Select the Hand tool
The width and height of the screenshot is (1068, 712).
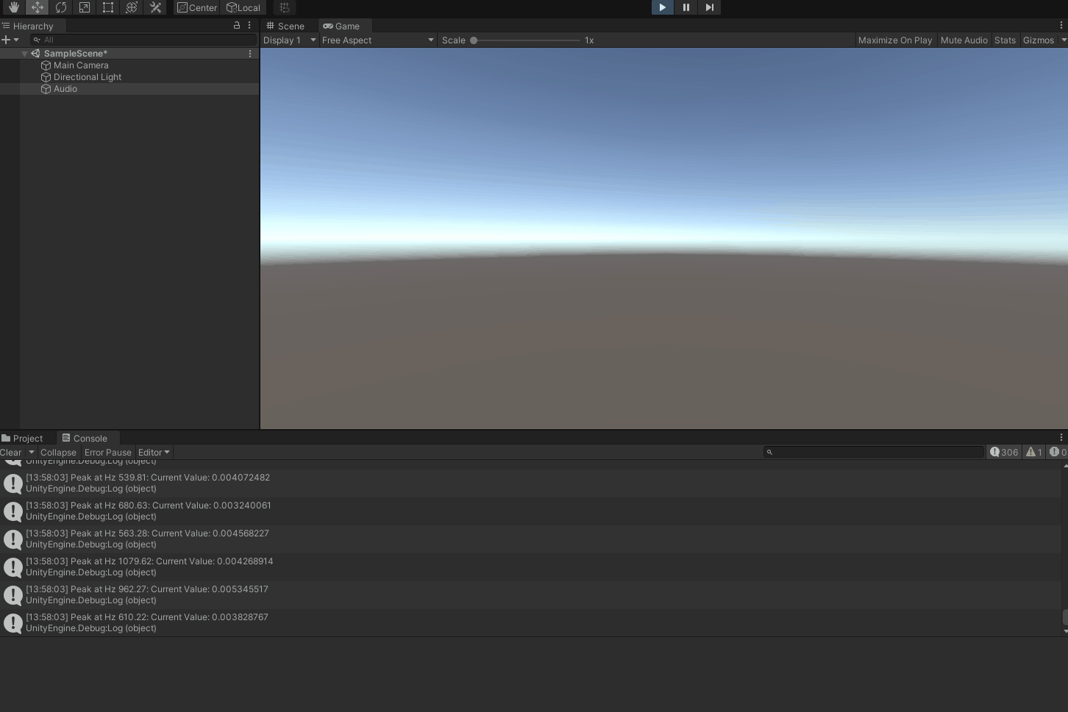[13, 7]
